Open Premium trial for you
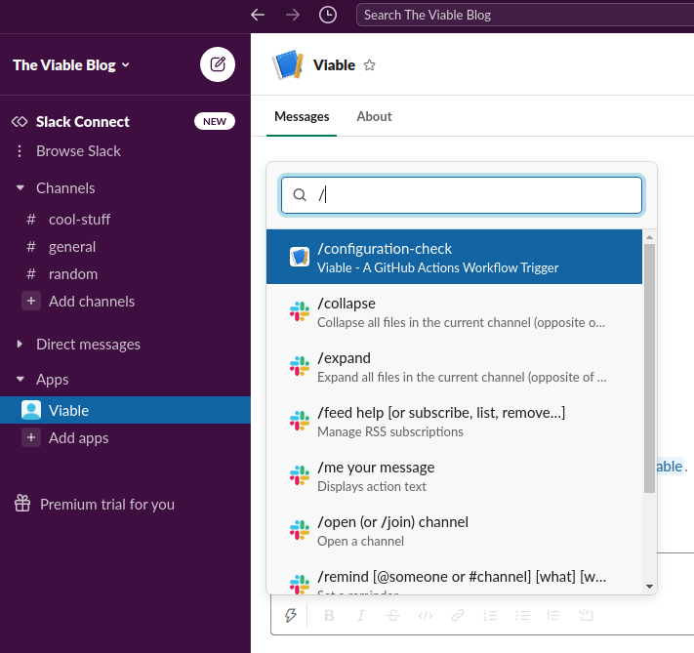The width and height of the screenshot is (694, 653). (107, 505)
